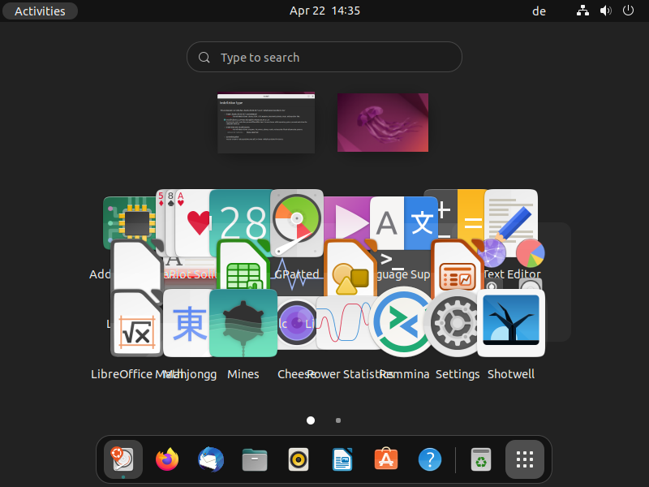This screenshot has height=487, width=649.
Task: Open the small pie chart disk usage icon
Action: (x=531, y=253)
